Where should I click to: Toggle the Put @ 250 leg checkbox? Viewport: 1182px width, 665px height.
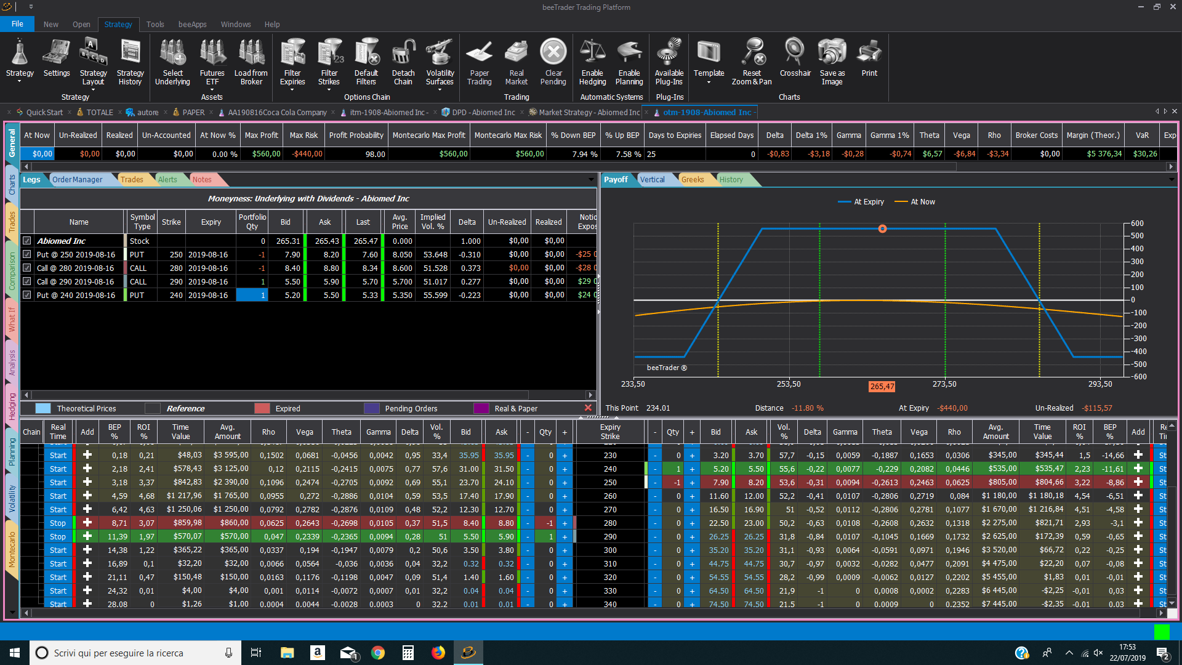(27, 254)
